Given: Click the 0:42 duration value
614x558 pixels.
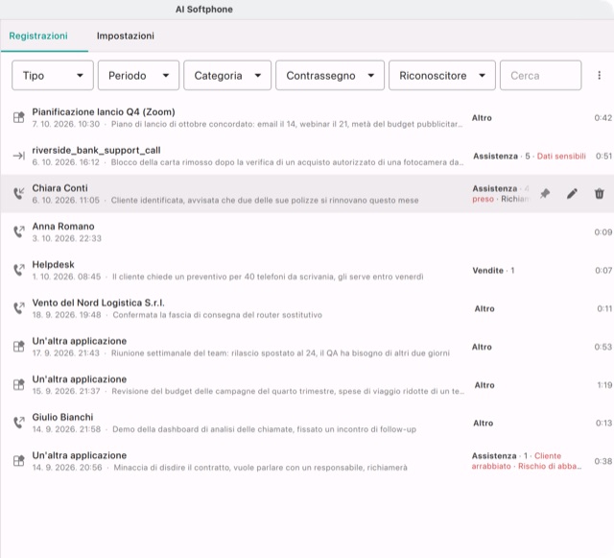Looking at the screenshot, I should [602, 117].
